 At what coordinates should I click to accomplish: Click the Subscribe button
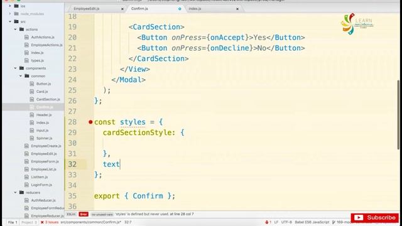375,218
